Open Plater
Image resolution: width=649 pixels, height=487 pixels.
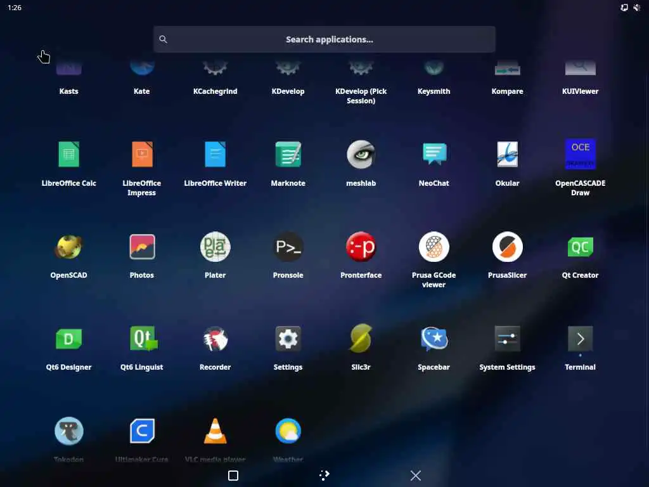215,256
